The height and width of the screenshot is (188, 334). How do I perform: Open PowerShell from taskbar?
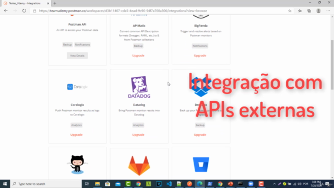pyautogui.click(x=210, y=184)
